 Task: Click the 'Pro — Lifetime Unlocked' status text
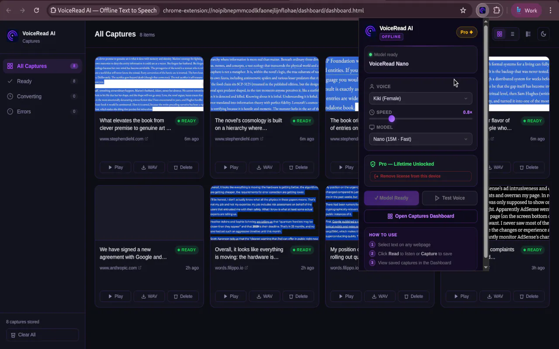coord(407,164)
